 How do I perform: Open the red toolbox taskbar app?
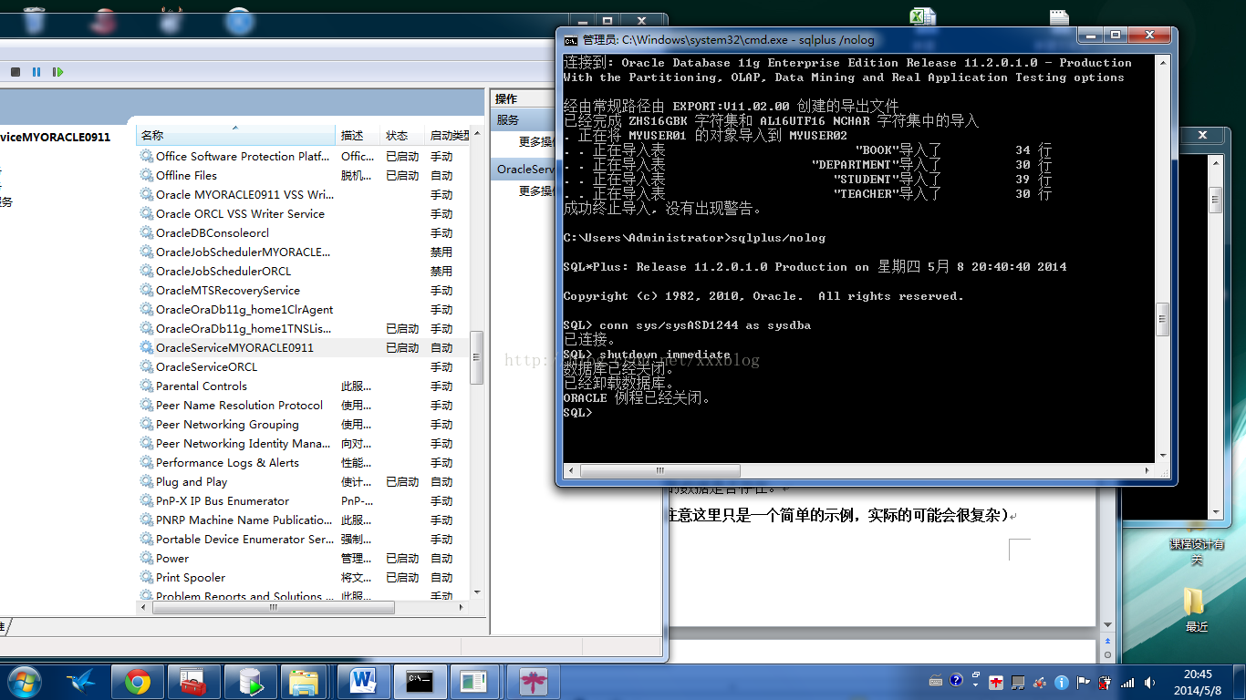(193, 681)
